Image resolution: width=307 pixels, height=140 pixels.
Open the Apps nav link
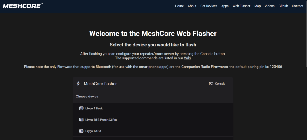pyautogui.click(x=225, y=6)
